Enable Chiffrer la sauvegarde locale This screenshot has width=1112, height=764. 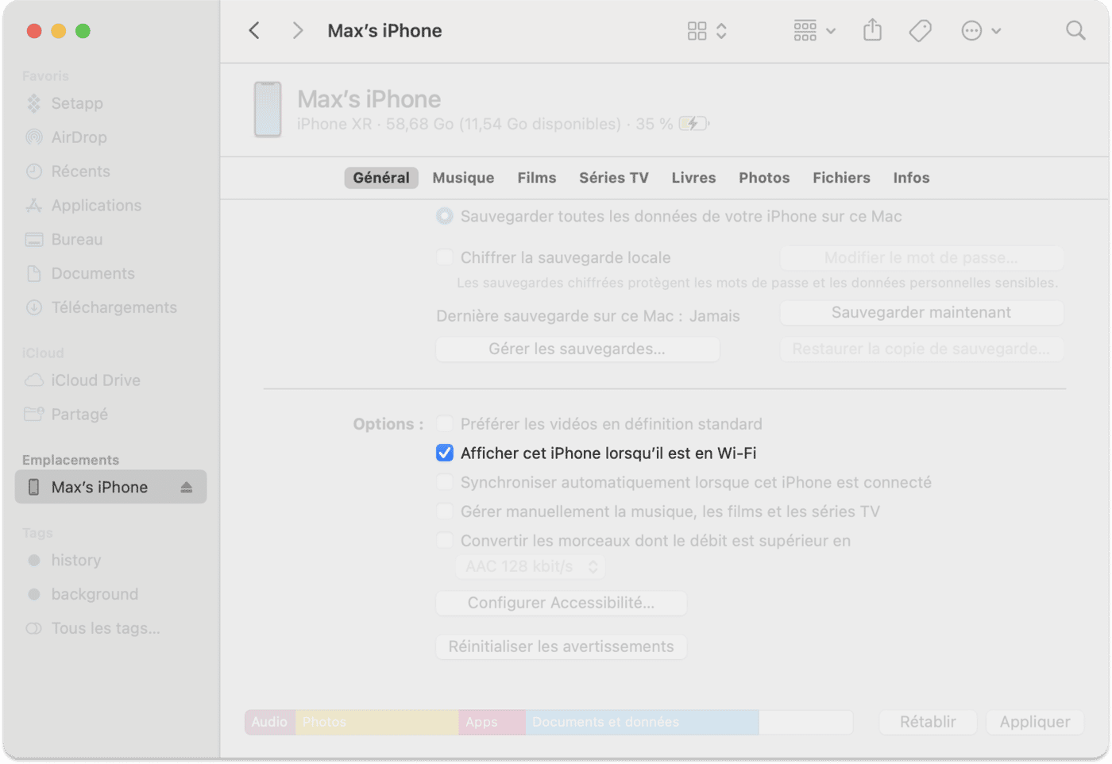[x=445, y=257]
